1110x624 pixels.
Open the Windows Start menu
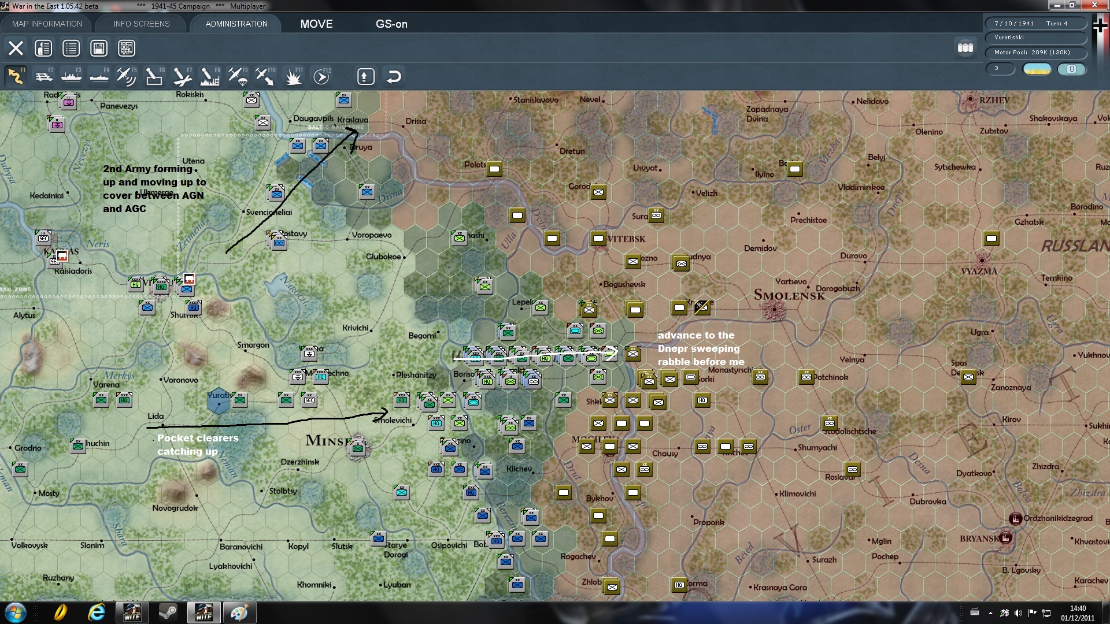[x=15, y=612]
